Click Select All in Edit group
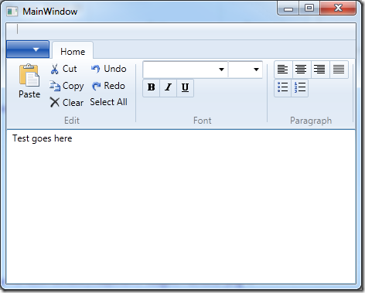 click(108, 102)
